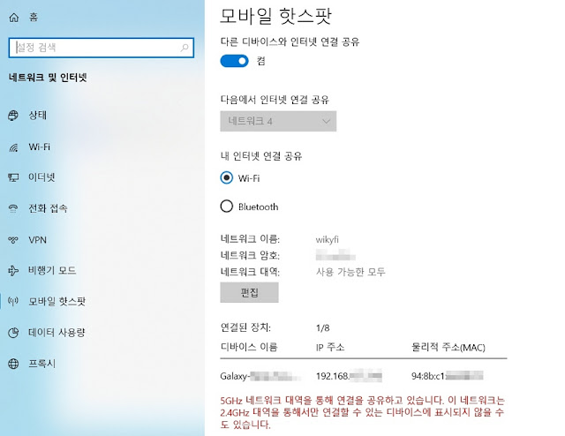The height and width of the screenshot is (436, 565).
Task: Open the 전화 접속 settings page
Action: 48,208
